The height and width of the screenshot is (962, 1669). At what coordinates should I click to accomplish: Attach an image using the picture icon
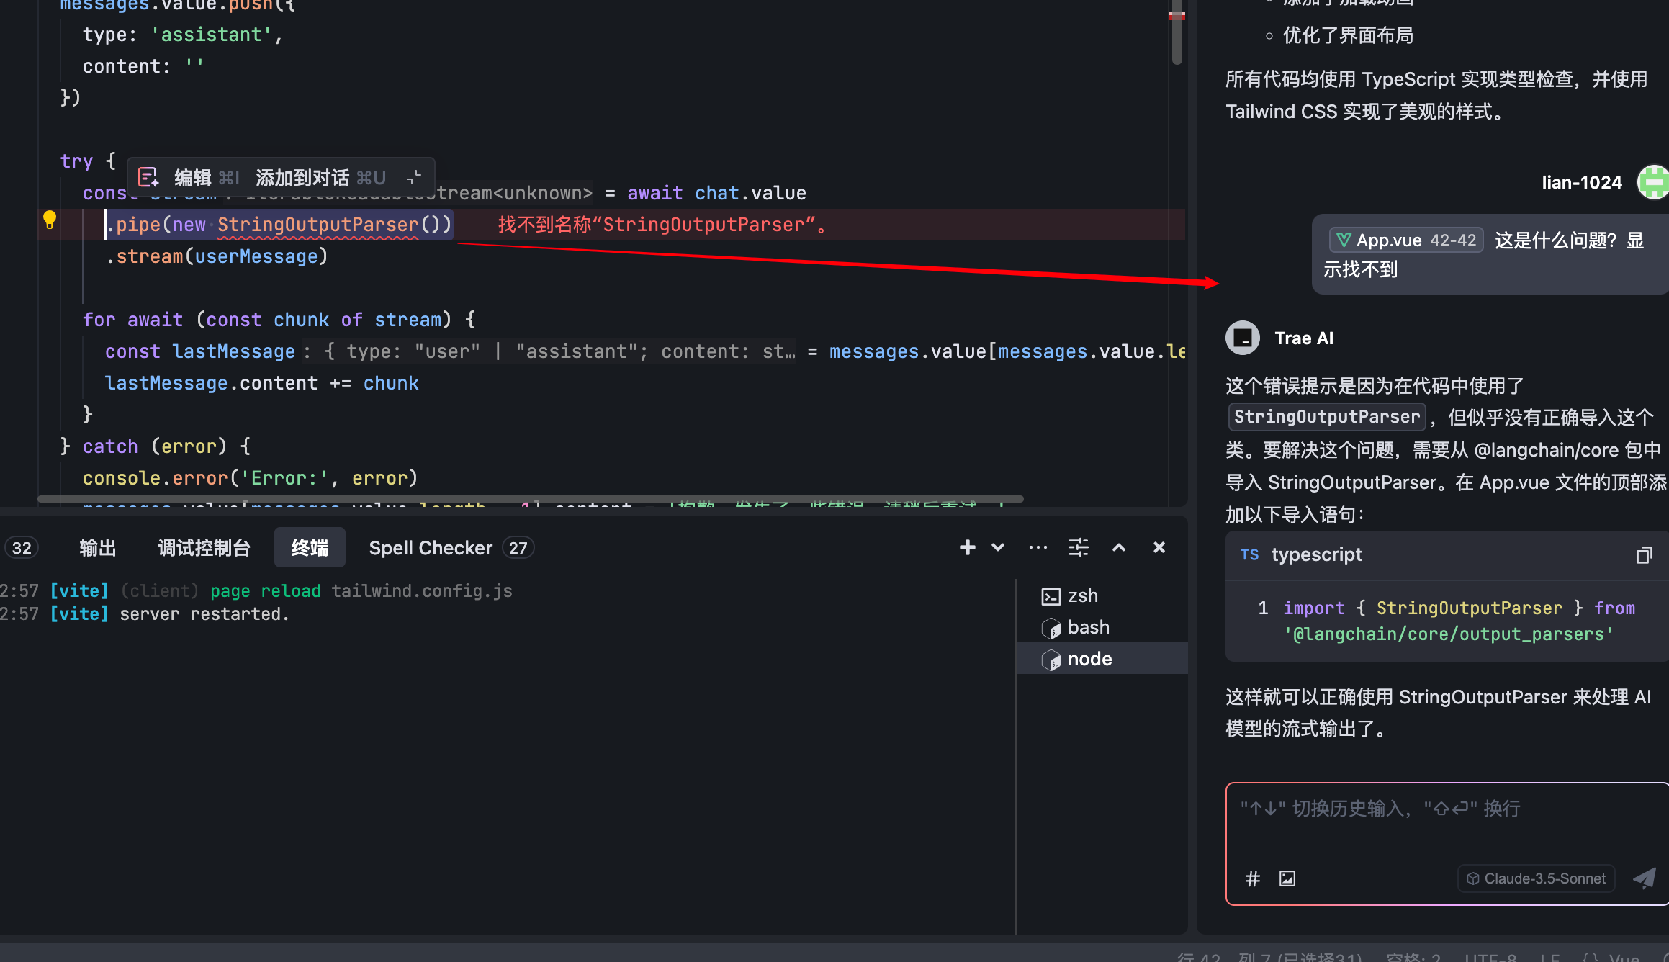1287,878
